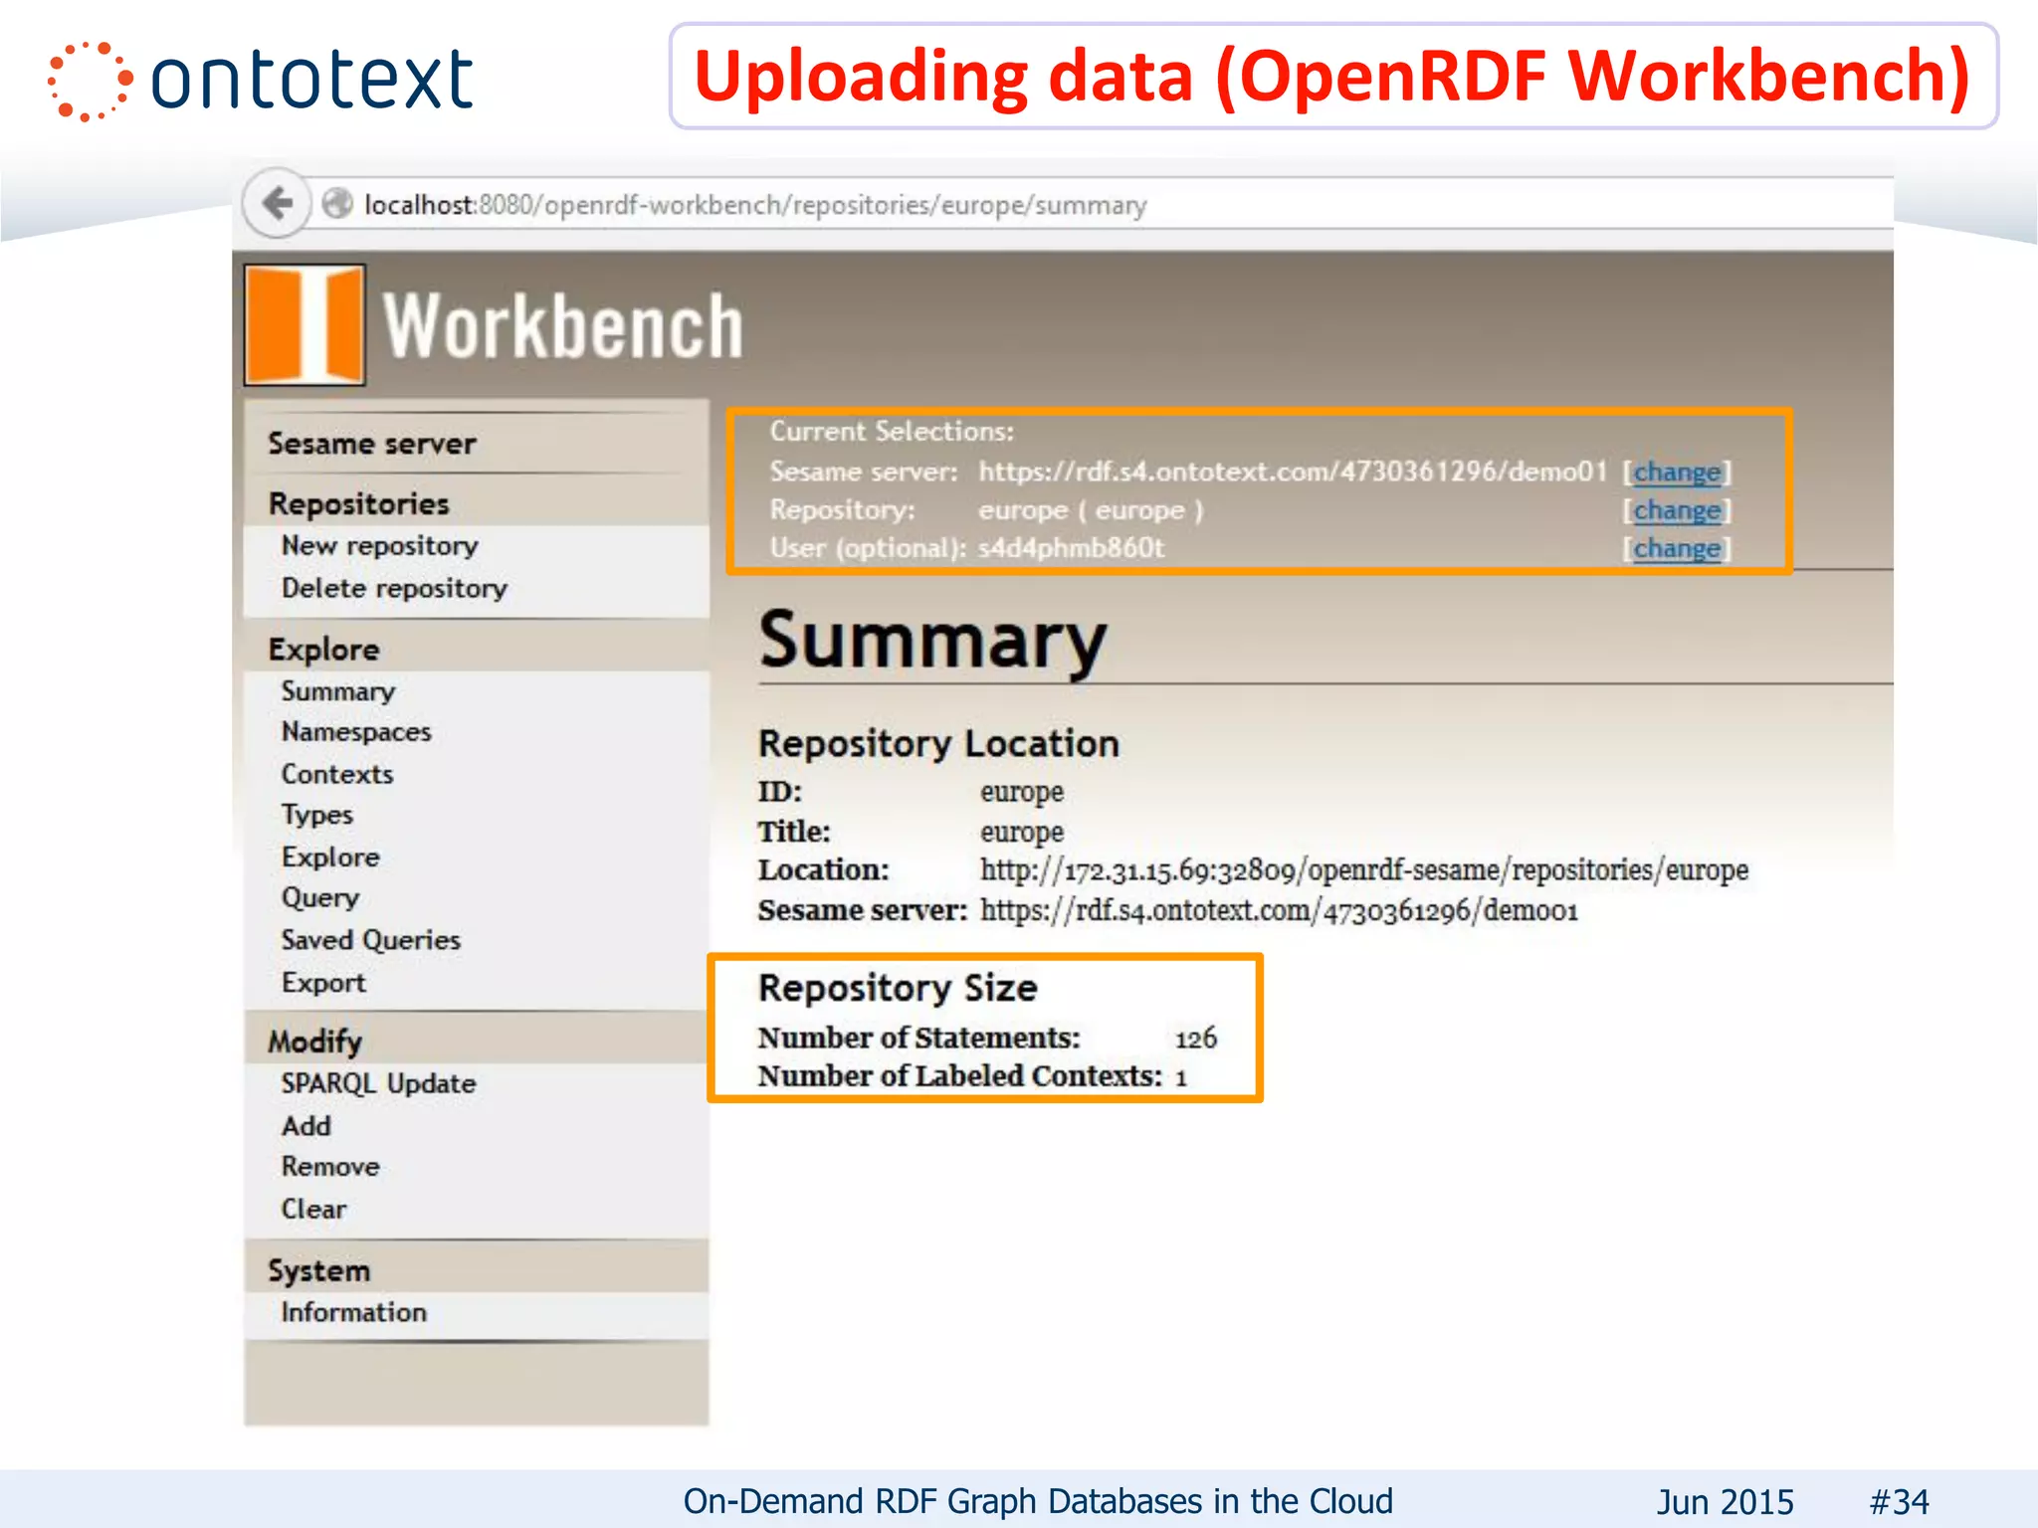Open Contexts in the sidebar
Screen dimensions: 2038x1528
[x=337, y=774]
